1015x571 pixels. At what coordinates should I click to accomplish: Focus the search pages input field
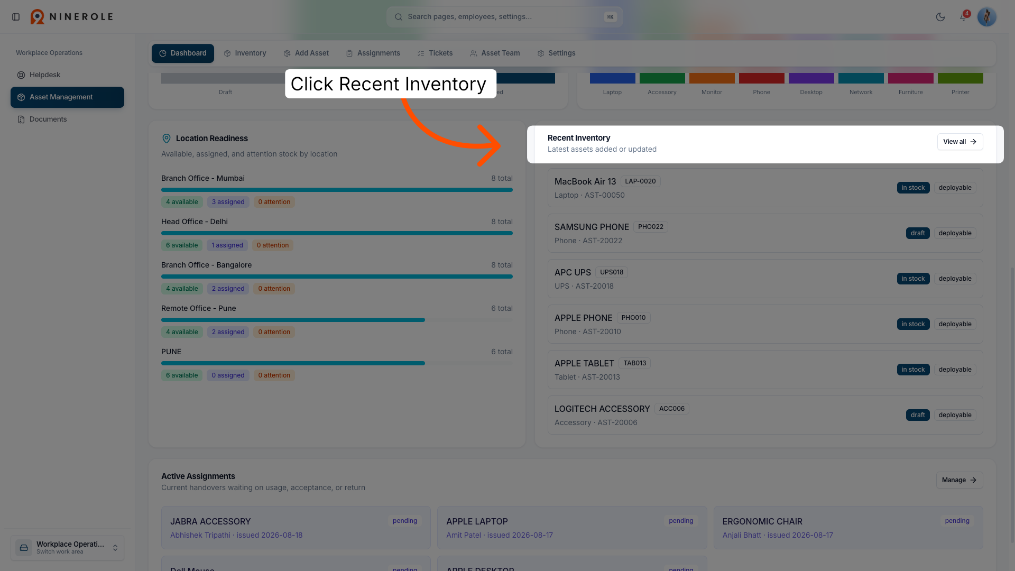(505, 17)
